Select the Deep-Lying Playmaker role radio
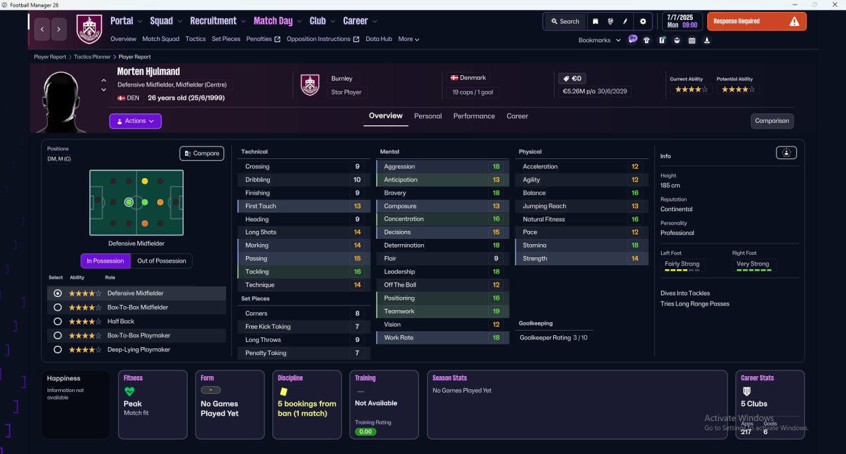This screenshot has width=846, height=454. point(58,350)
